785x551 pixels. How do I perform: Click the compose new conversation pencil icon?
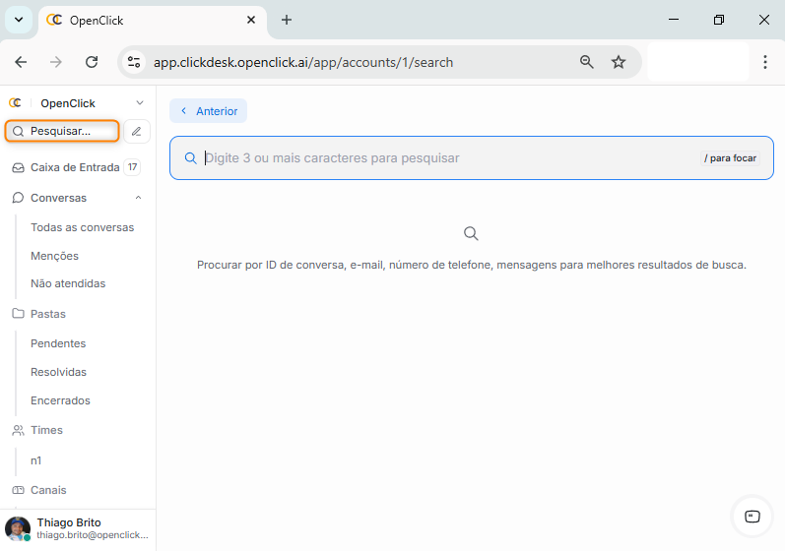pos(137,131)
